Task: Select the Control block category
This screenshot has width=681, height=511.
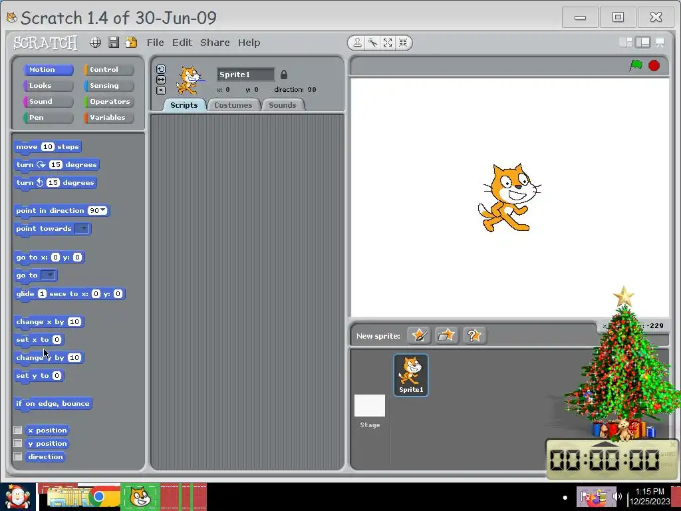Action: point(108,69)
